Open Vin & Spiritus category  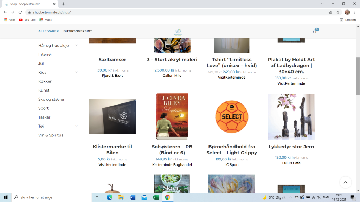point(51,135)
